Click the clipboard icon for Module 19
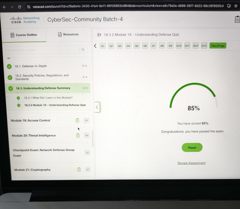This screenshot has height=209, width=240. click(77, 120)
